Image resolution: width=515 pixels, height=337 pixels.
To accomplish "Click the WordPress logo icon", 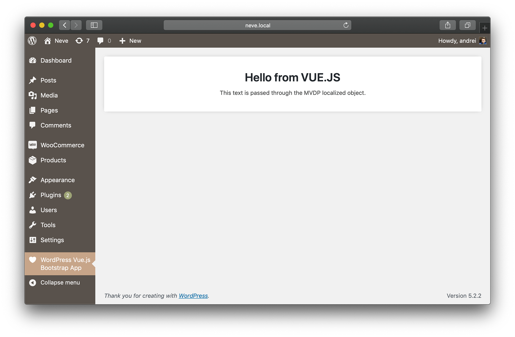I will 32,41.
